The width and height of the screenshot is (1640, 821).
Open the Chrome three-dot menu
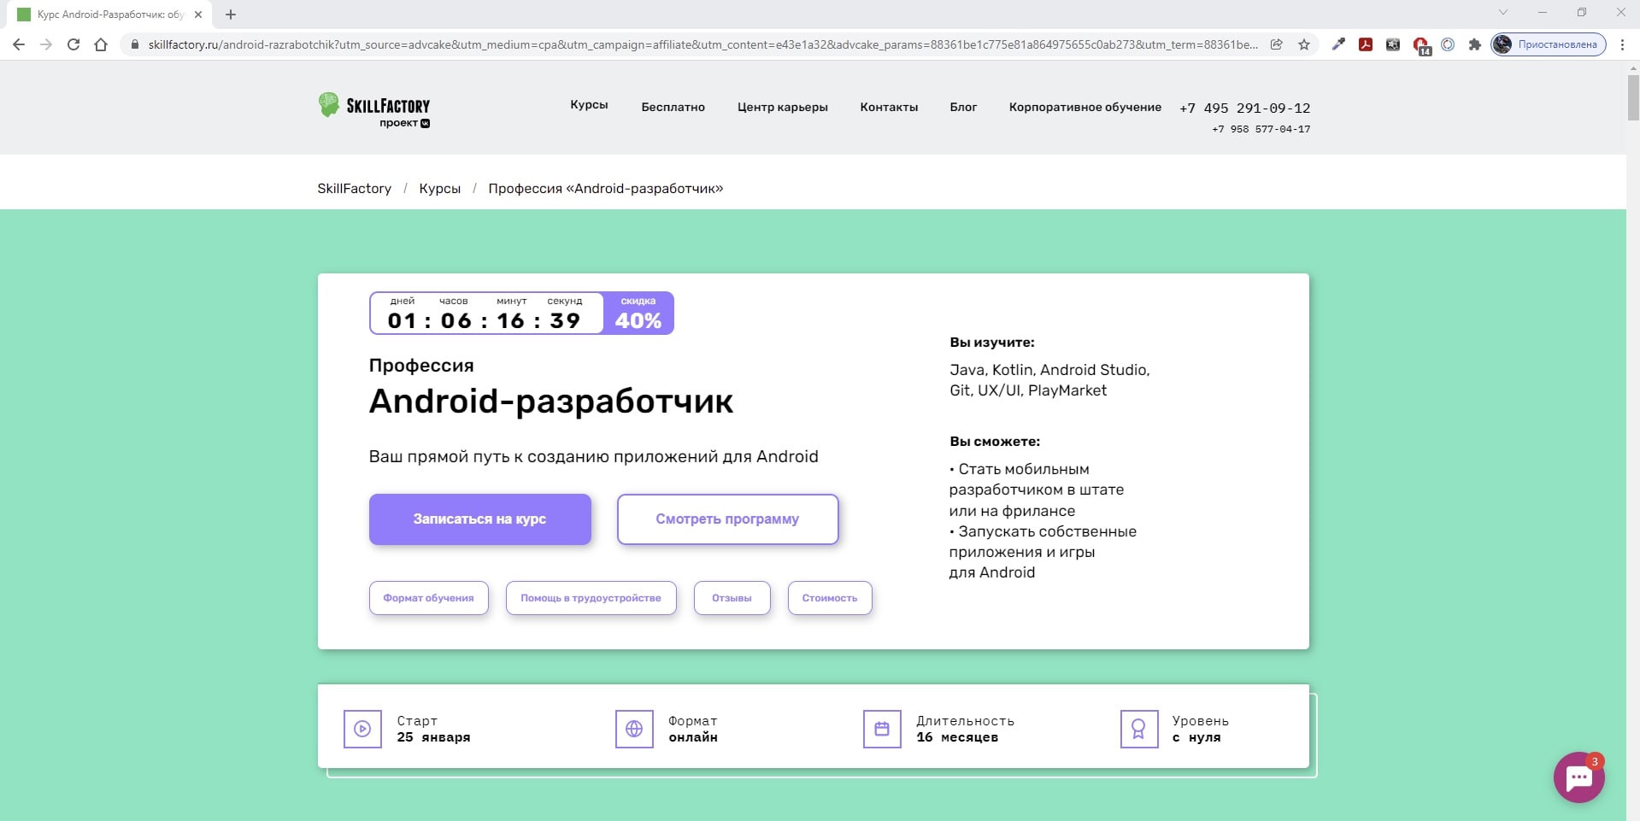pyautogui.click(x=1622, y=44)
